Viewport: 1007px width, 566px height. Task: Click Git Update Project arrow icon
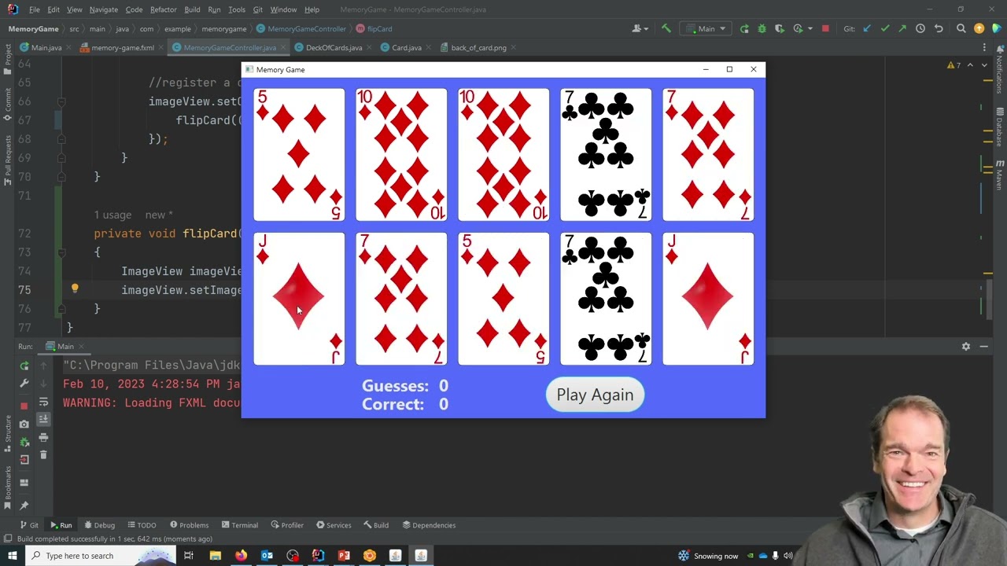pyautogui.click(x=867, y=29)
